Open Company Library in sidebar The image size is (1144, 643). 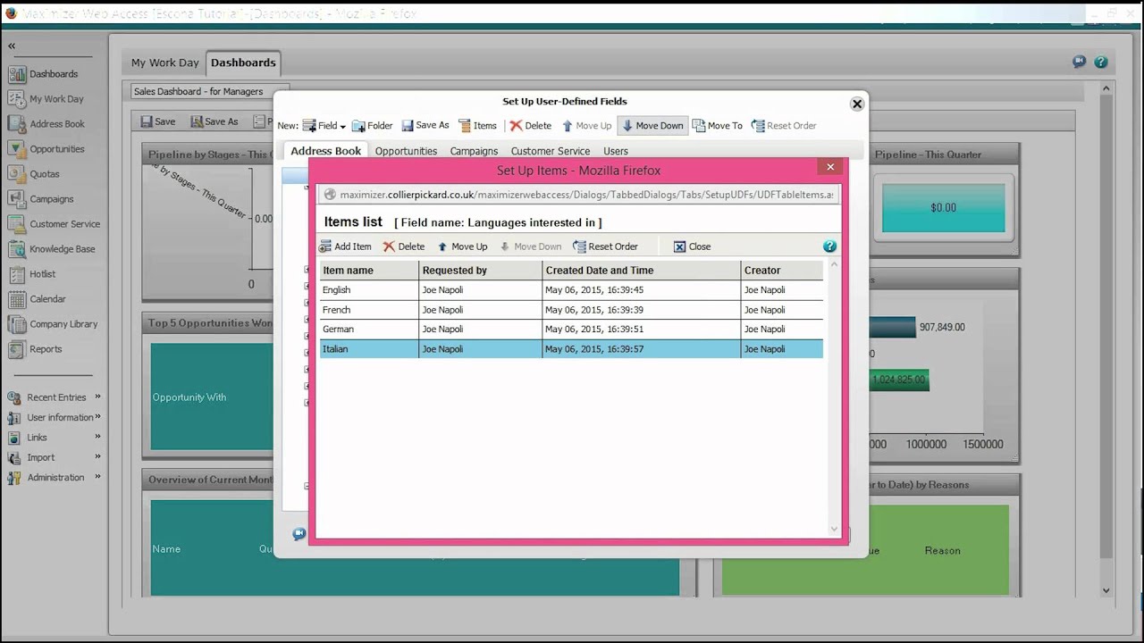(x=54, y=324)
